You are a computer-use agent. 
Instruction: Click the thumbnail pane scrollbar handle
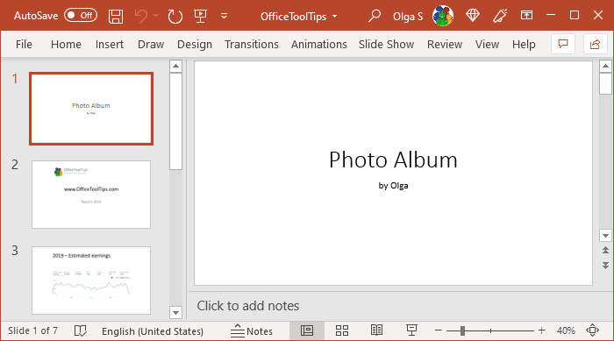[175, 121]
